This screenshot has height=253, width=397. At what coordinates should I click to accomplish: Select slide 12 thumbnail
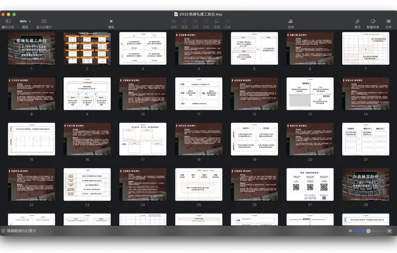click(254, 94)
